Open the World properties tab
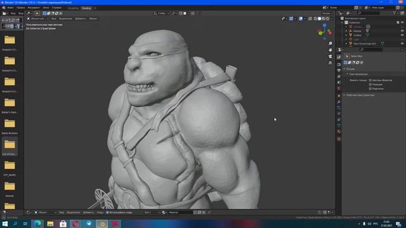 pyautogui.click(x=339, y=89)
